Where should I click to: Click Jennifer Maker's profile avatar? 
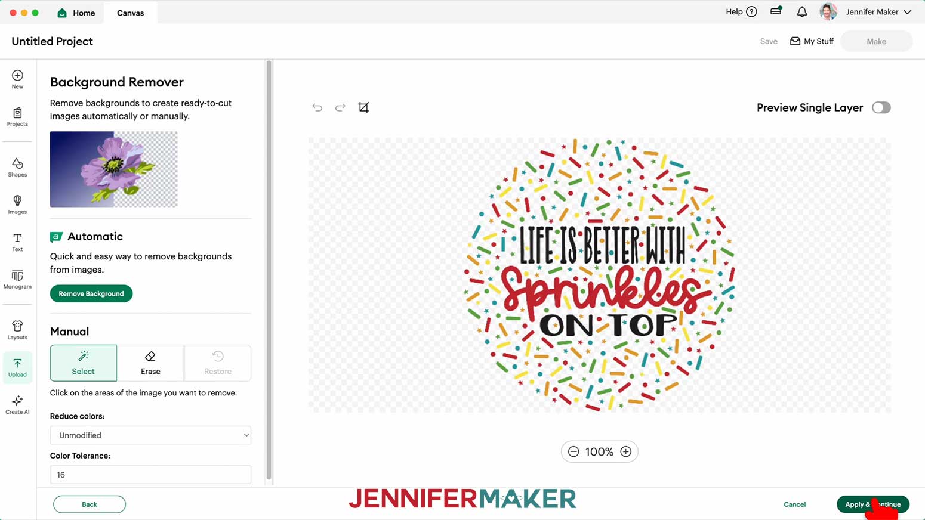pyautogui.click(x=828, y=12)
